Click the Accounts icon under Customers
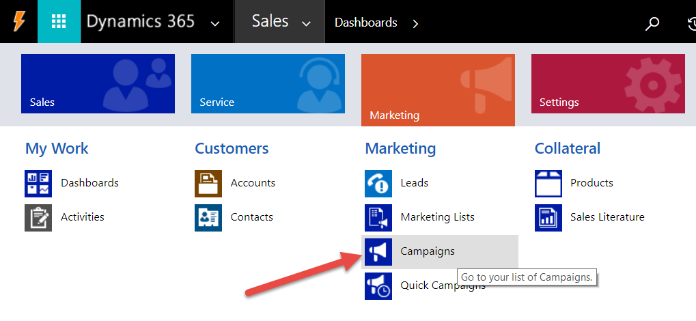This screenshot has height=321, width=696. [208, 183]
